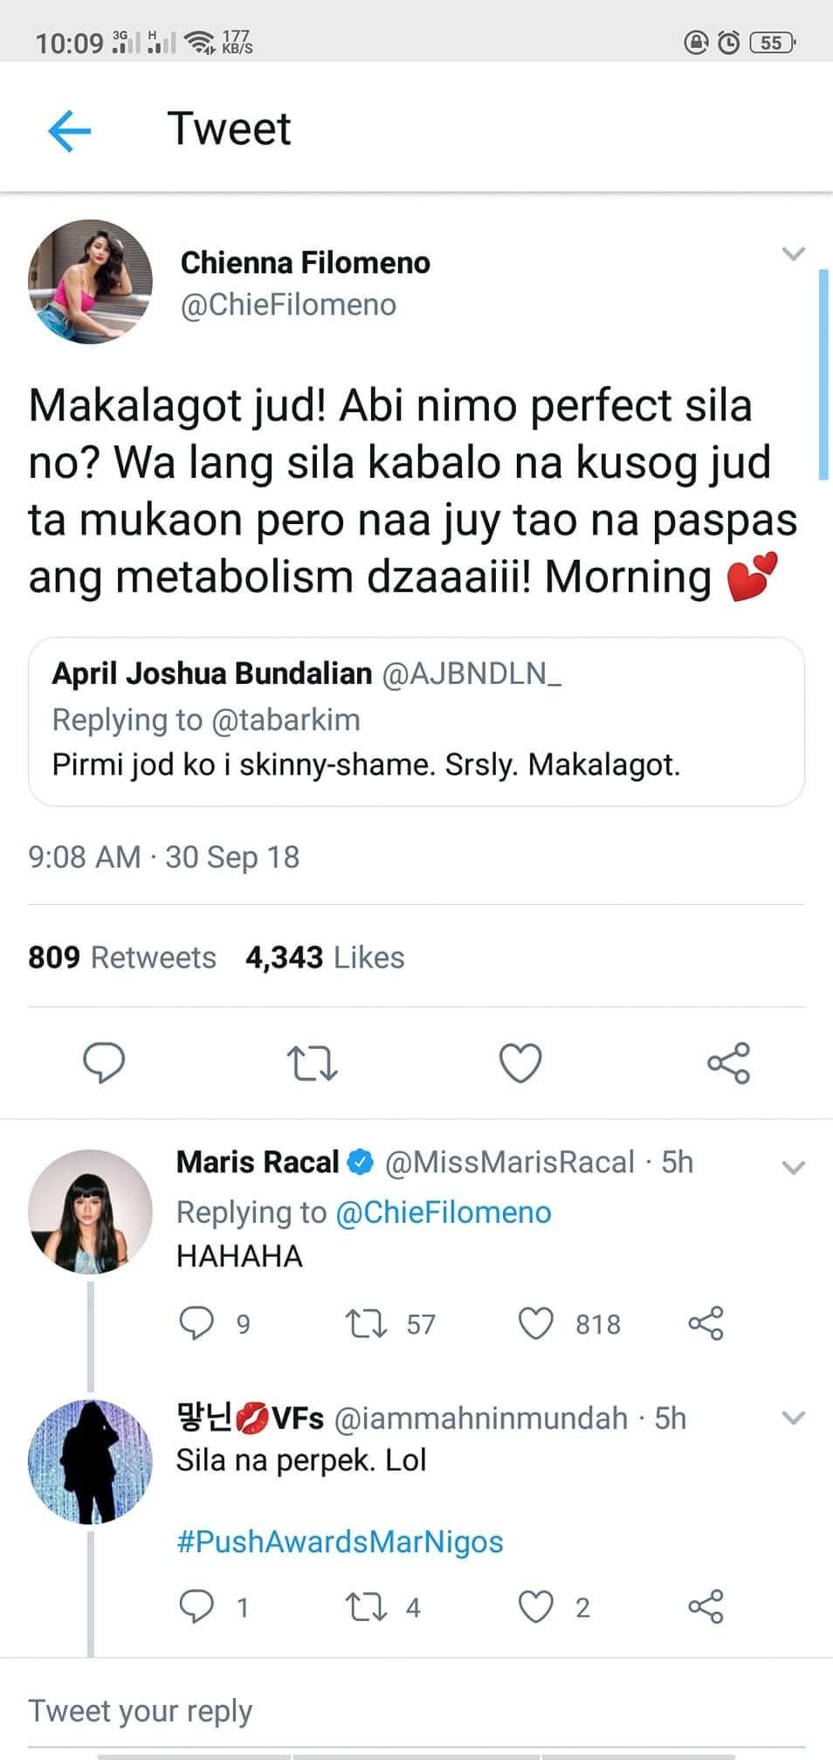Retweet the main tweet by Chienna
Viewport: 833px width, 1760px height.
[312, 1064]
